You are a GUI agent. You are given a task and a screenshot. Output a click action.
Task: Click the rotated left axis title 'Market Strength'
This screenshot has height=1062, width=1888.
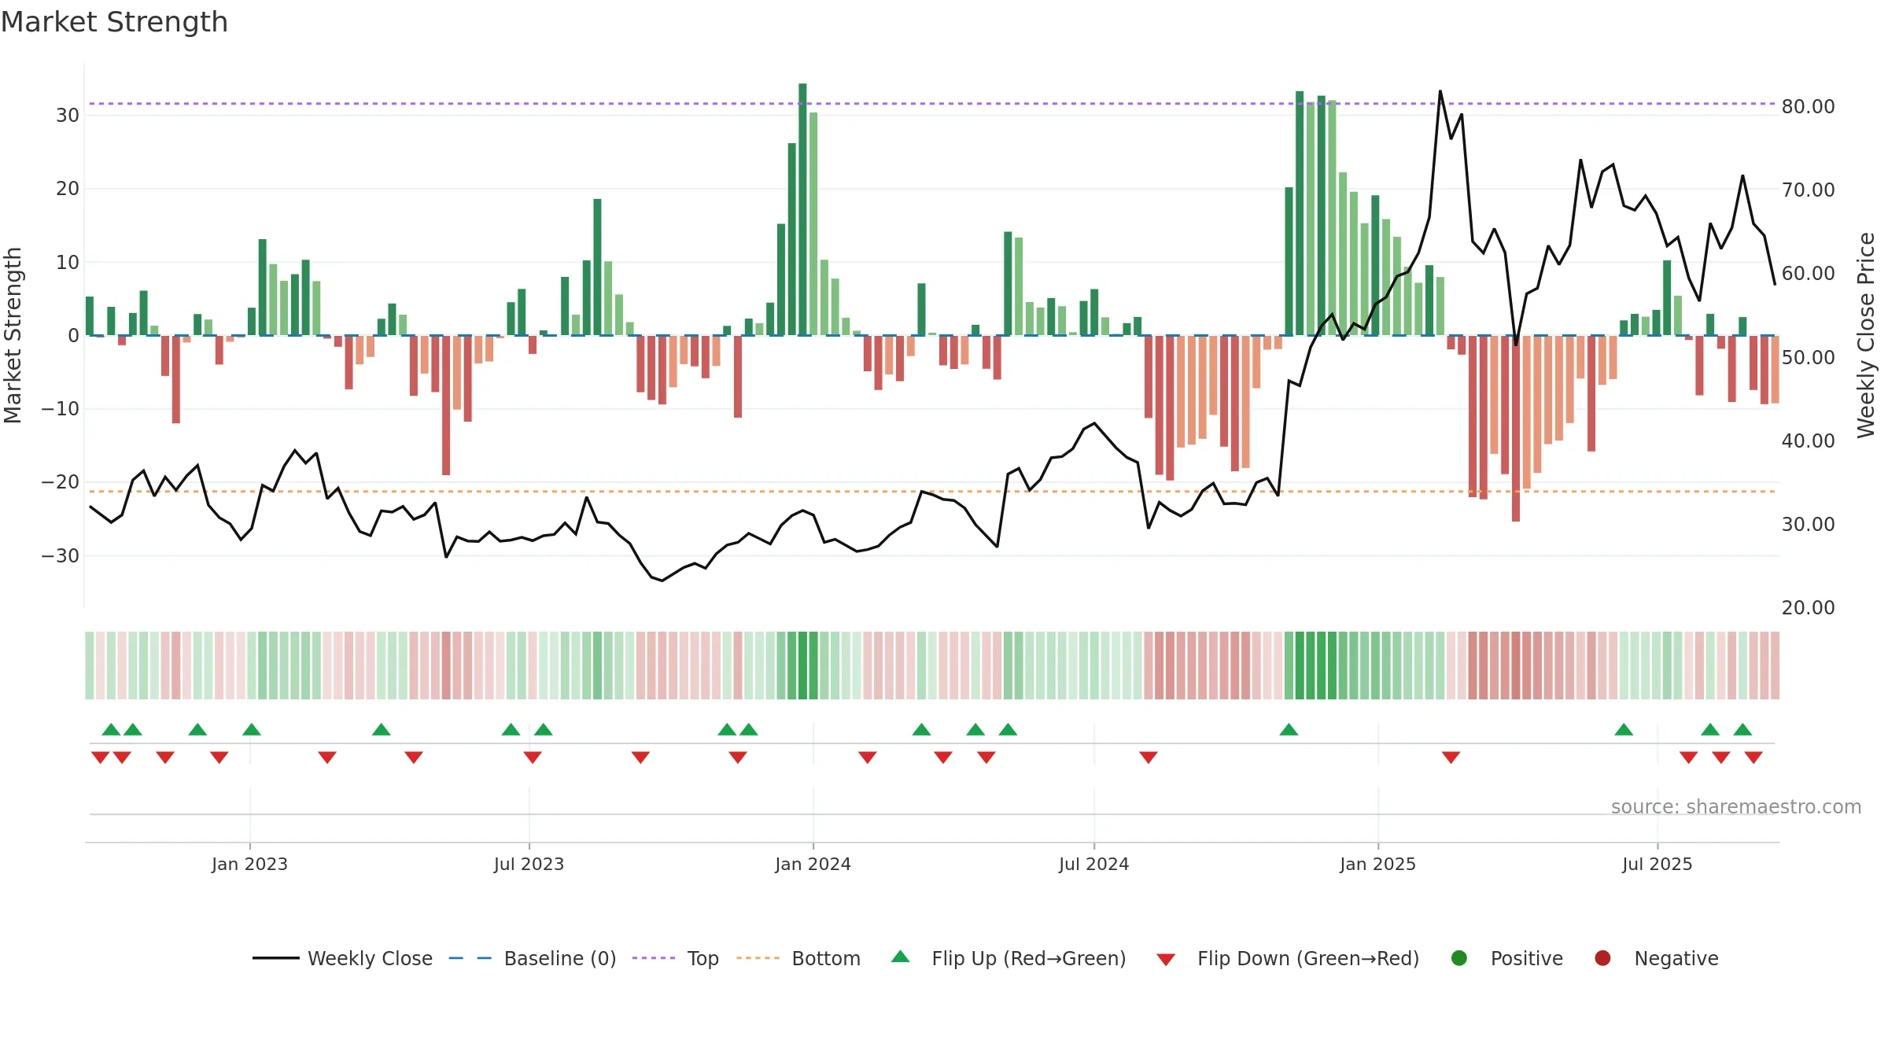(13, 335)
